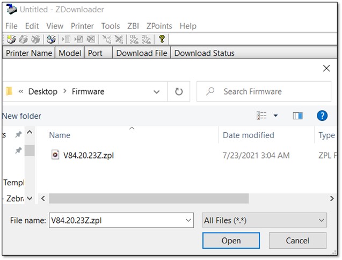Click the Cancel button
342x260 pixels.
point(297,241)
